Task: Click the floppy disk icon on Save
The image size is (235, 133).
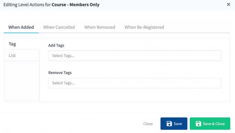Action: click(169, 124)
